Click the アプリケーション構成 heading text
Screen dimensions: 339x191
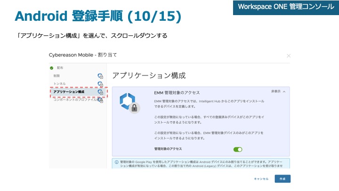[149, 75]
